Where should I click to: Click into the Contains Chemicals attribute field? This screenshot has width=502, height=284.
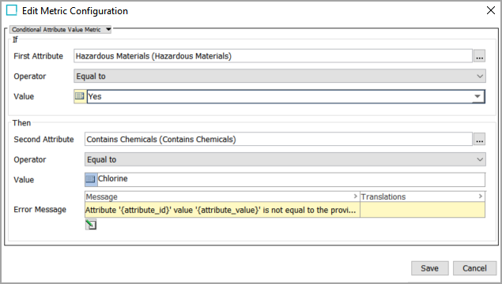point(278,140)
